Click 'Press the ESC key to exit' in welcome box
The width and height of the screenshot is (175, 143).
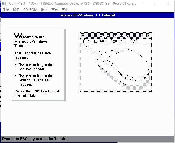pyautogui.click(x=37, y=93)
